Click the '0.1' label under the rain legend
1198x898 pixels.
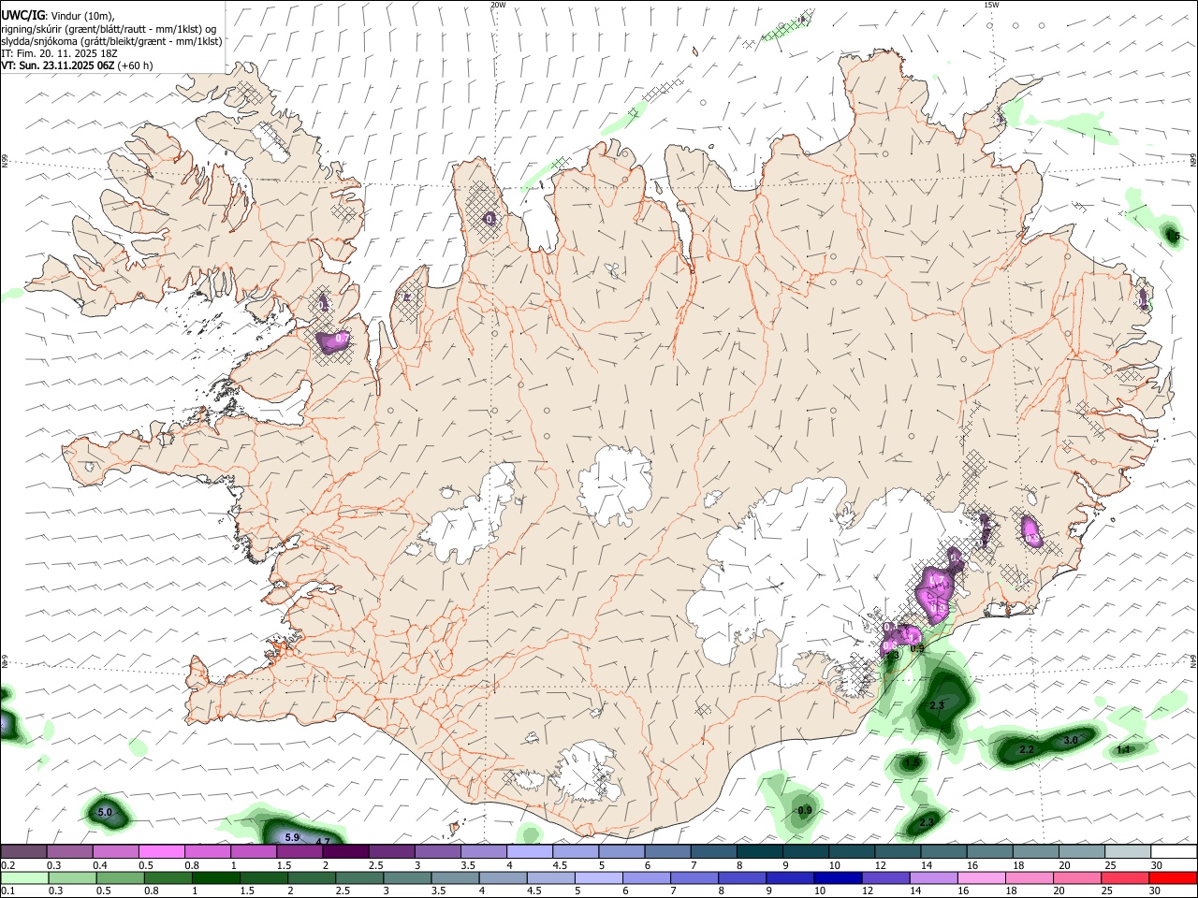click(7, 891)
